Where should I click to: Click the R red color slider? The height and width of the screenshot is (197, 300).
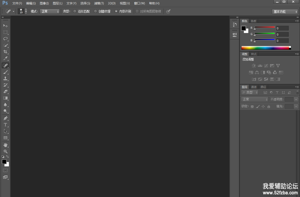[265, 28]
